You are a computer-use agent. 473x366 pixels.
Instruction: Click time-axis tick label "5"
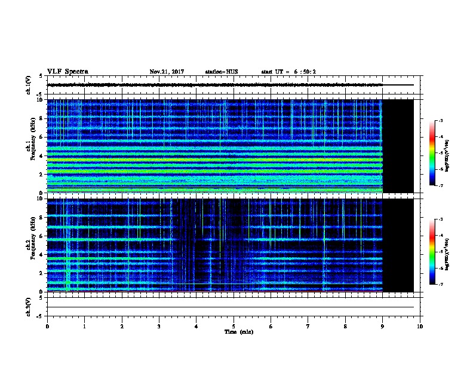pos(234,327)
